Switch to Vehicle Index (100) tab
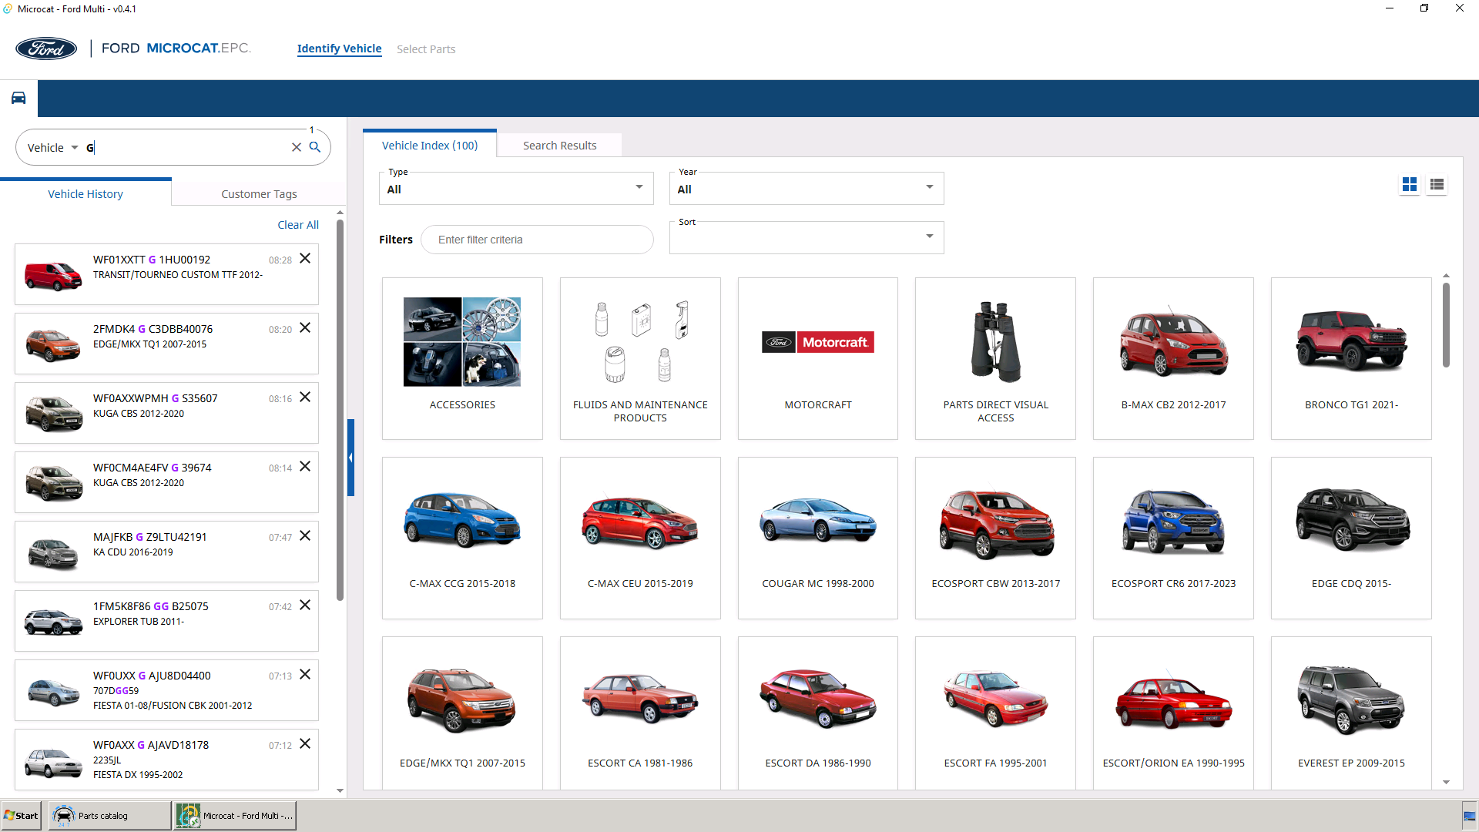This screenshot has width=1479, height=832. (430, 145)
